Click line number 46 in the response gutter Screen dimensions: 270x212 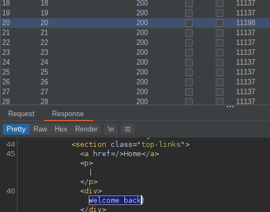click(10, 191)
